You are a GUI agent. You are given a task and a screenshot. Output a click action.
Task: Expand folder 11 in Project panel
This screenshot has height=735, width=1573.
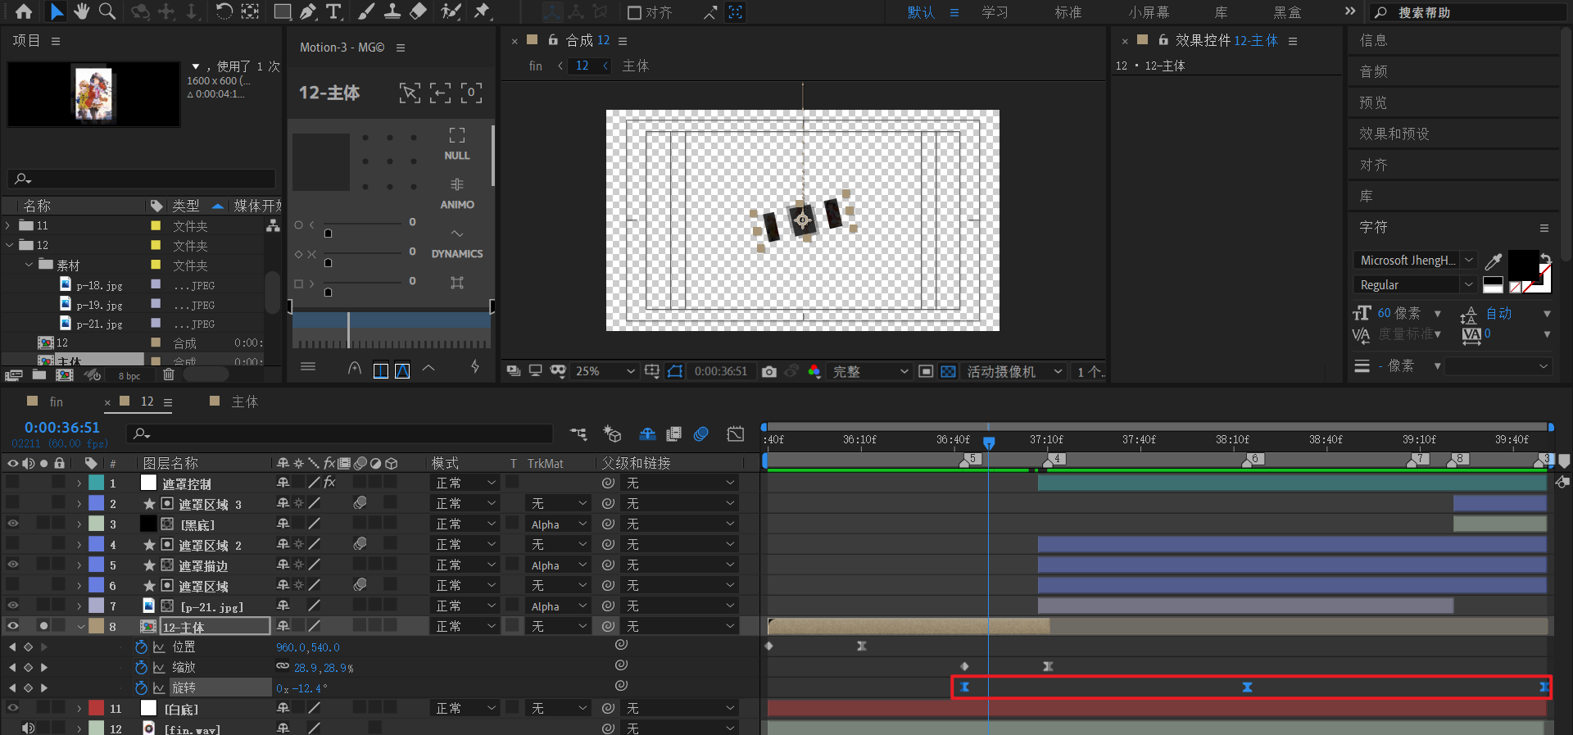coord(8,225)
